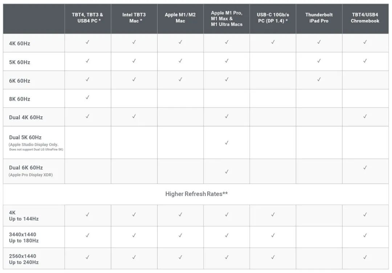Screen dimensions: 392x273
Task: Click 2560x1440 240Hz checkmark under TBT4/USB4 Chromebook
Action: point(365,257)
